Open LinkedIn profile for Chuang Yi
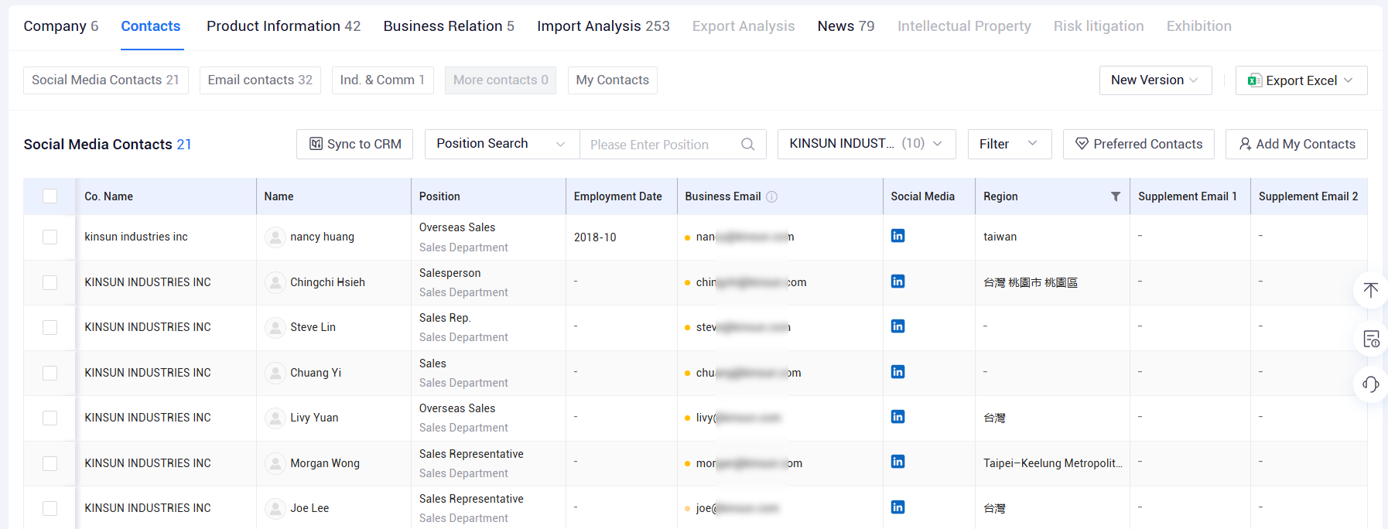 897,372
